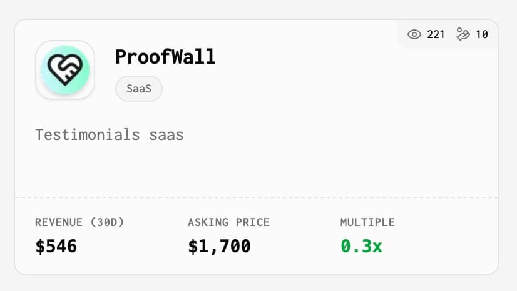Click the Multiple label

[367, 222]
